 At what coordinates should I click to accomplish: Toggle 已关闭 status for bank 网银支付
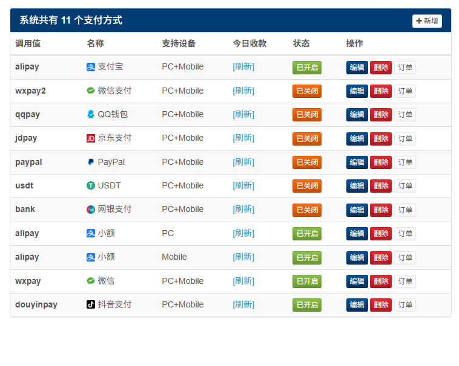pyautogui.click(x=307, y=210)
